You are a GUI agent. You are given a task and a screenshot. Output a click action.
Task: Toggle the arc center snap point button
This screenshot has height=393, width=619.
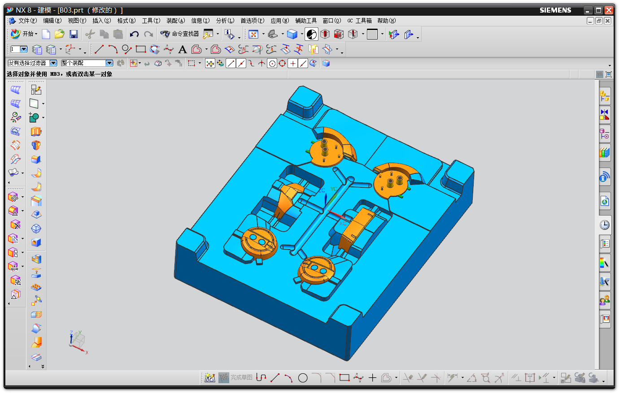tap(272, 64)
